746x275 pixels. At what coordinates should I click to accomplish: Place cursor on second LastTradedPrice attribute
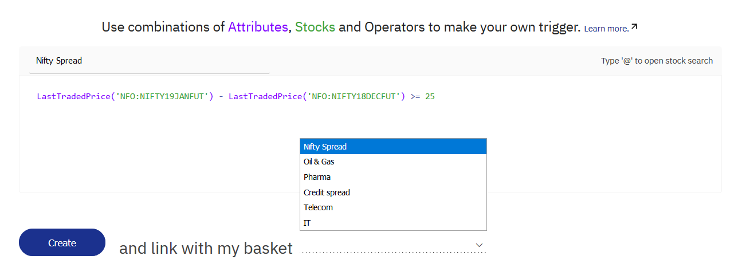coord(265,96)
